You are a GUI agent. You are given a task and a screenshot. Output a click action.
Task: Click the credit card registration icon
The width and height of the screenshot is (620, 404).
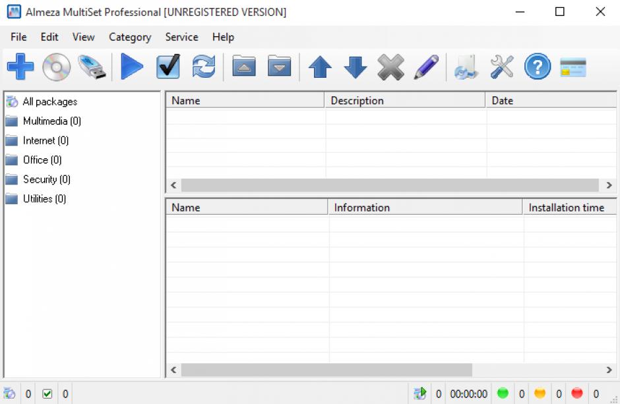[573, 67]
